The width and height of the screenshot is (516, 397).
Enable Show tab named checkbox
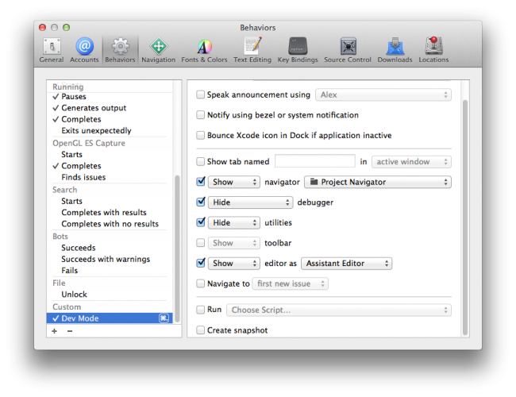[200, 162]
